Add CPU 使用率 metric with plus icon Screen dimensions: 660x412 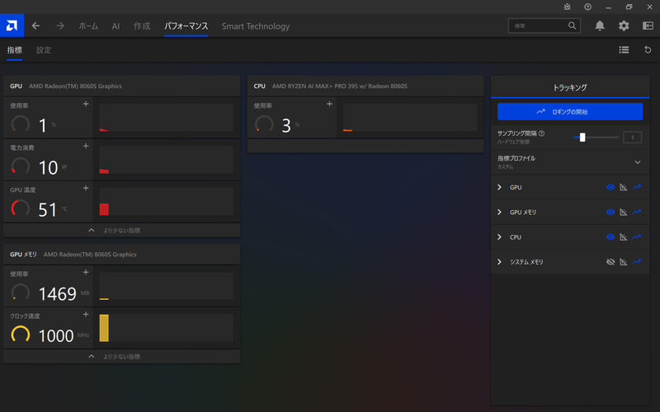(x=329, y=104)
